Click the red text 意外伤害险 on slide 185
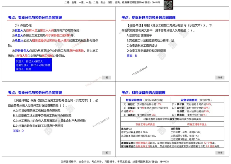 [77, 51]
